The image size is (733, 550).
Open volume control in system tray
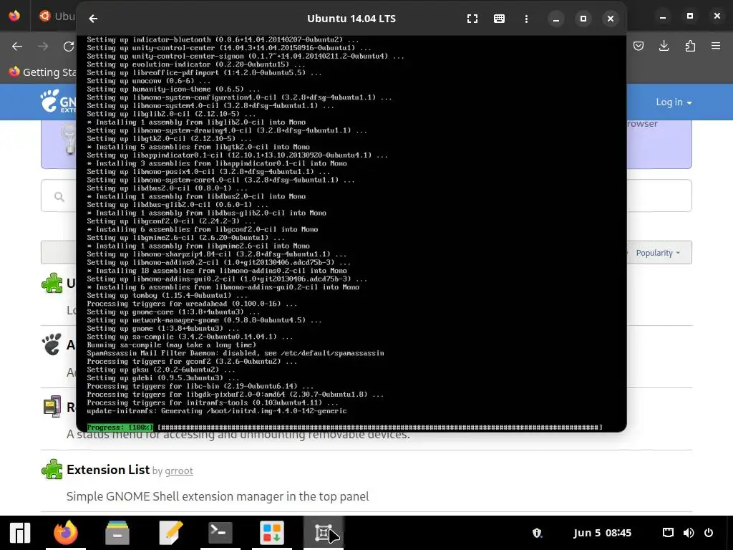[x=689, y=533]
